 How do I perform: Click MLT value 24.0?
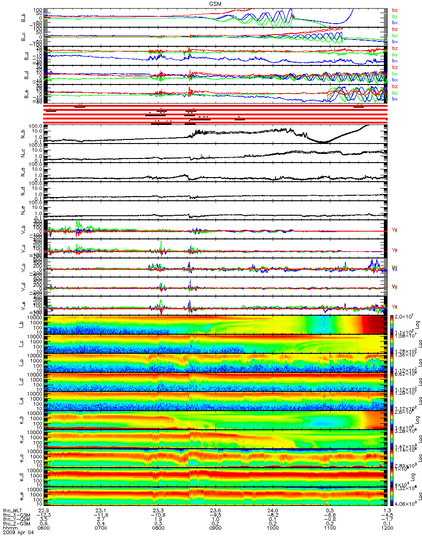pyautogui.click(x=272, y=510)
